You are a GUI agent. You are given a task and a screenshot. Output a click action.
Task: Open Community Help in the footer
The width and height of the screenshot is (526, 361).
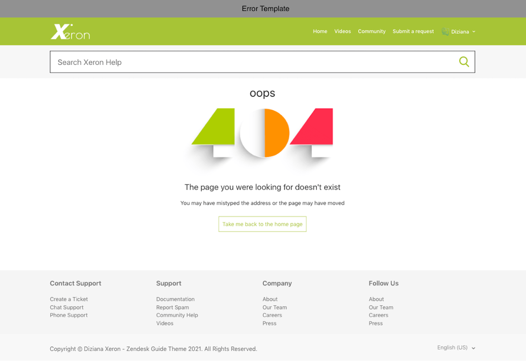177,315
